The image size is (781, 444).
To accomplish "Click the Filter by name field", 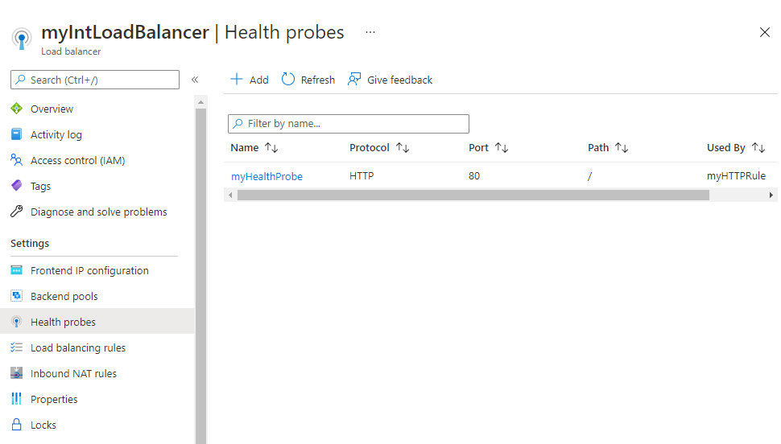I will pyautogui.click(x=348, y=123).
